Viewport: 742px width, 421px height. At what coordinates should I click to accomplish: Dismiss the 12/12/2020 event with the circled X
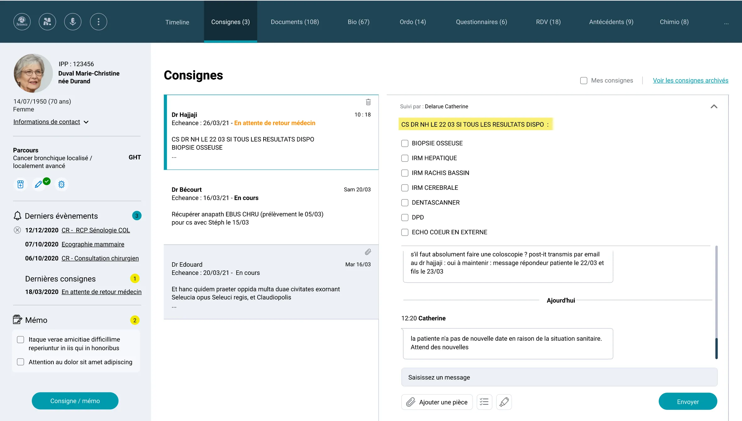click(x=17, y=230)
